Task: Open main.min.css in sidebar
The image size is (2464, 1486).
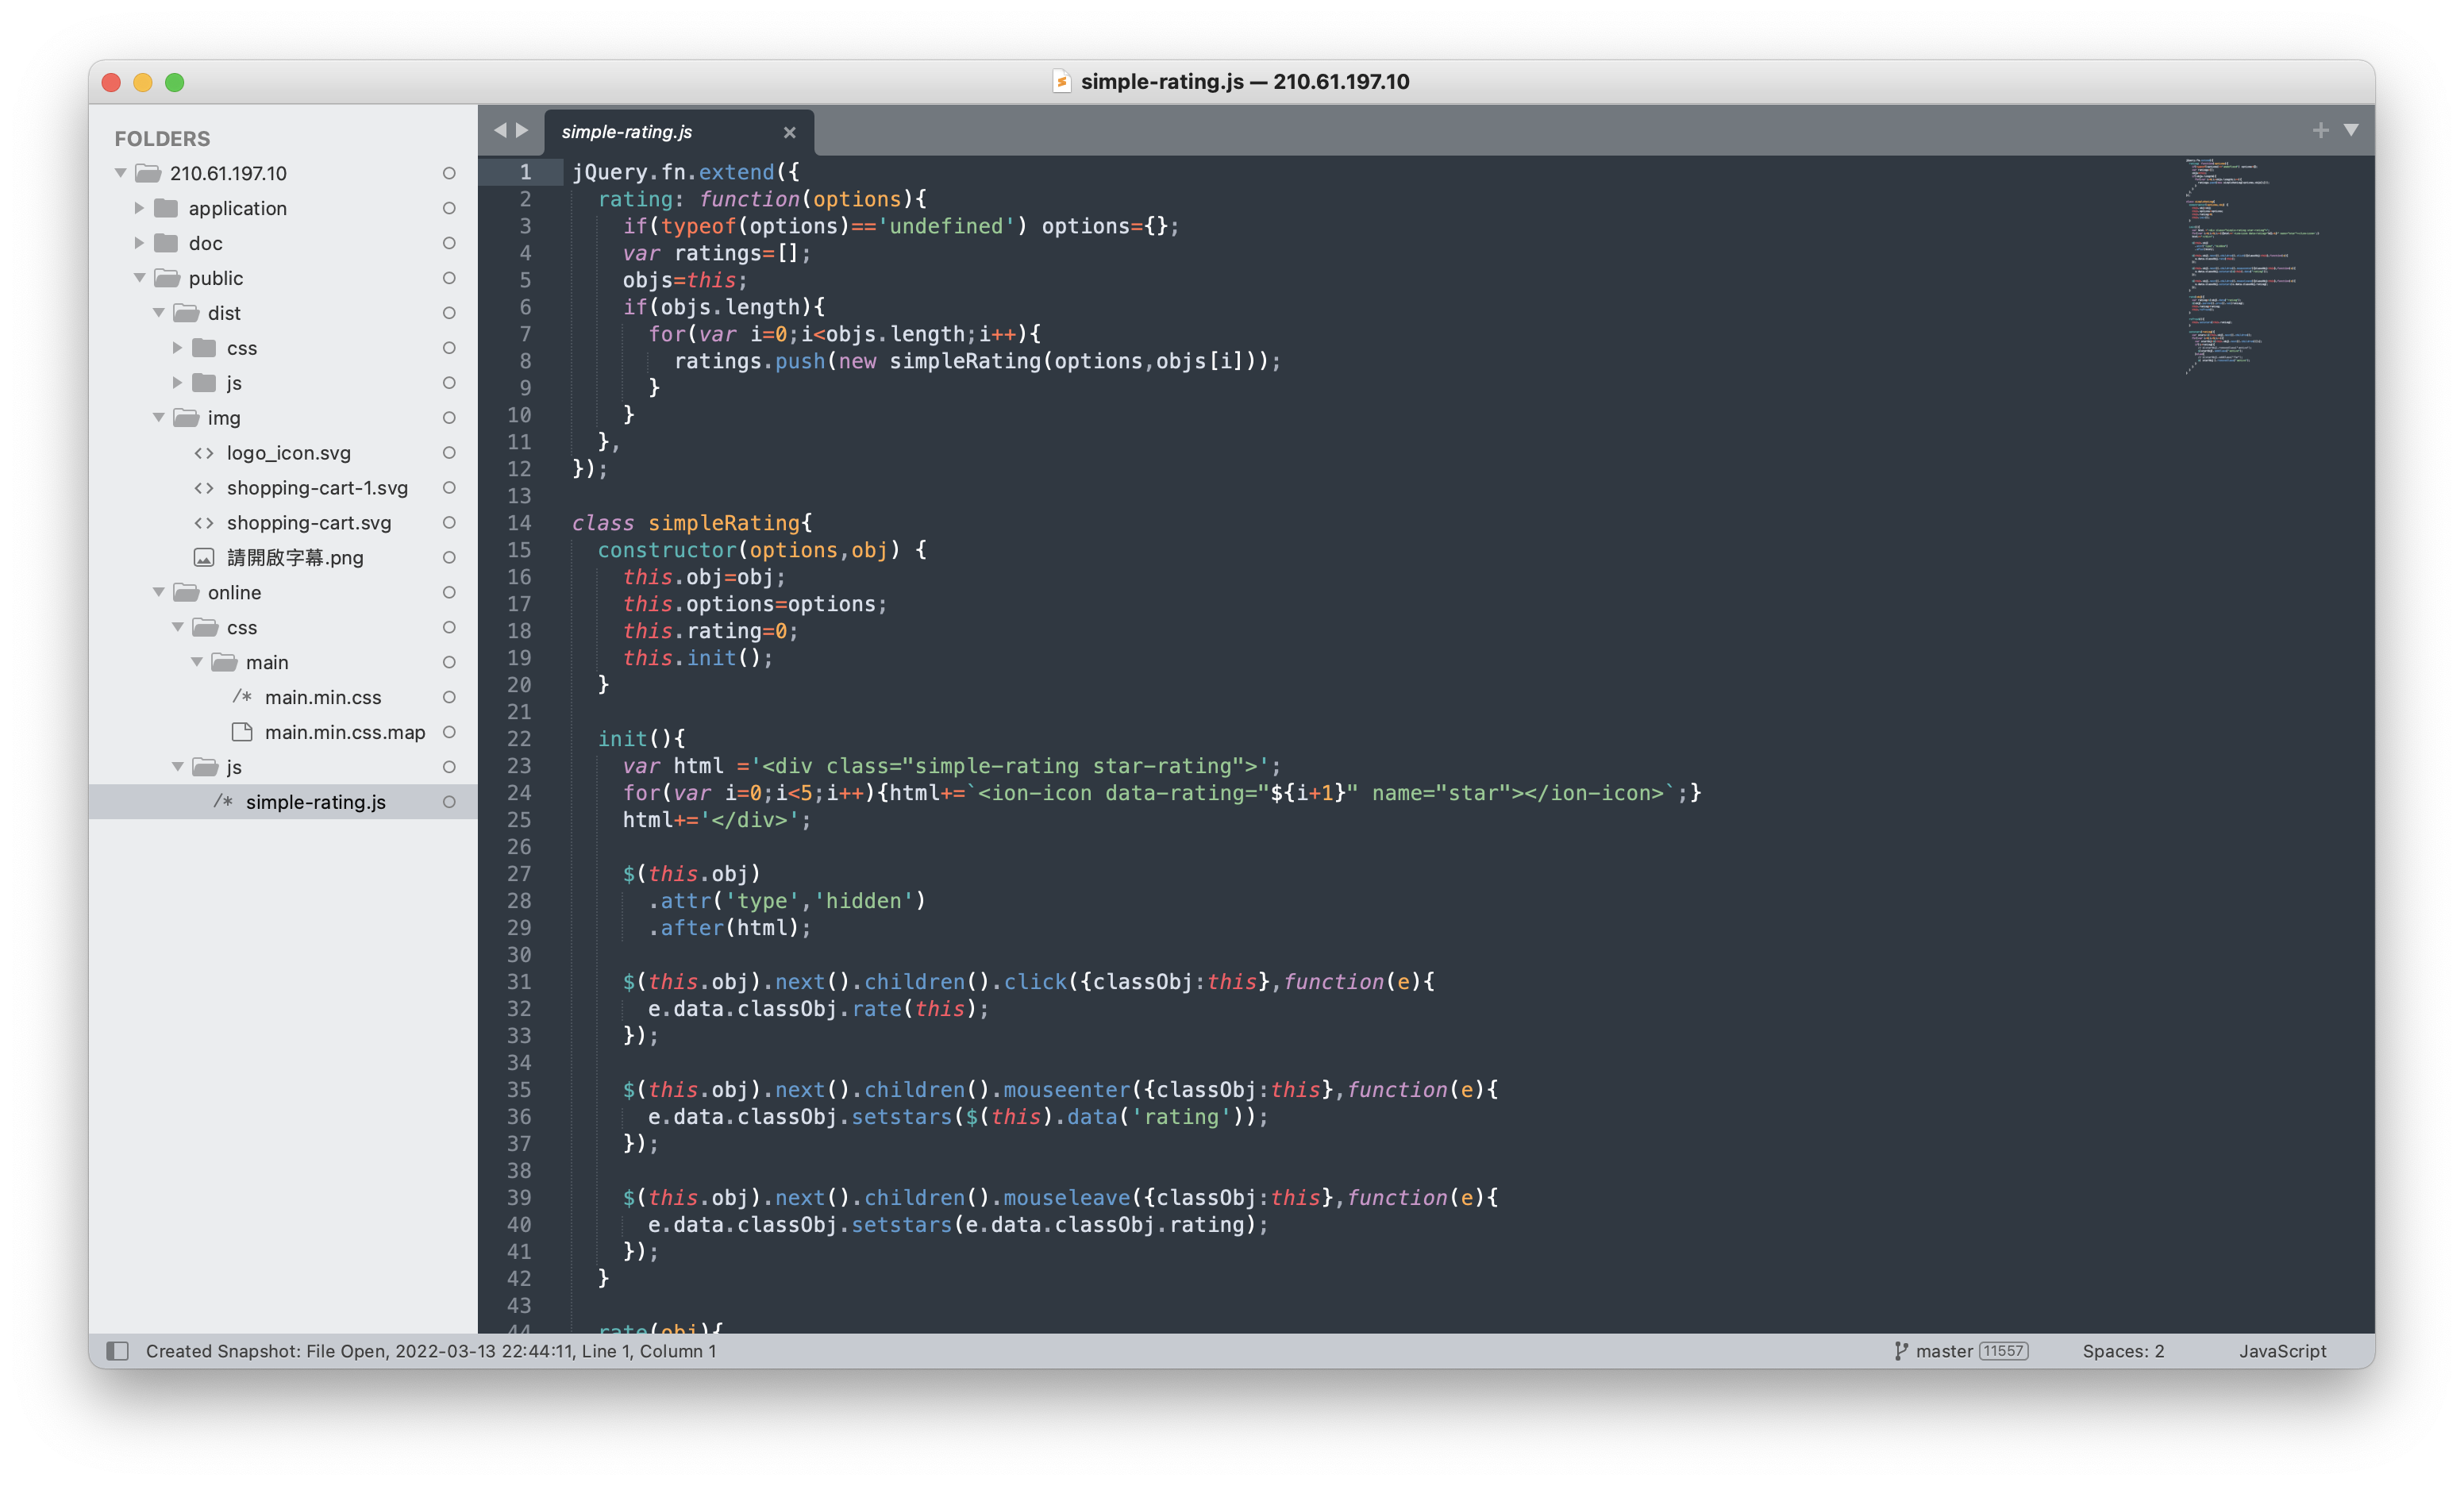Action: pyautogui.click(x=323, y=697)
